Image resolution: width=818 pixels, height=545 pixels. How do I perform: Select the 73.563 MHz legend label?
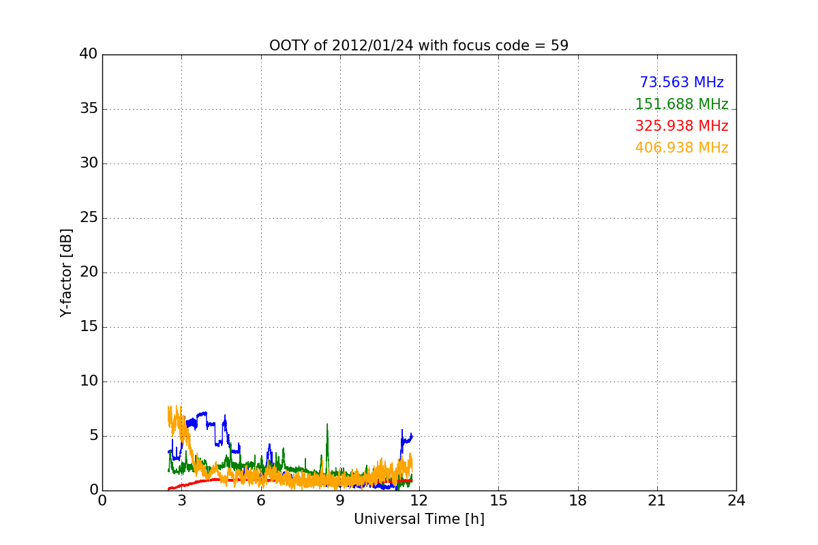[x=682, y=82]
